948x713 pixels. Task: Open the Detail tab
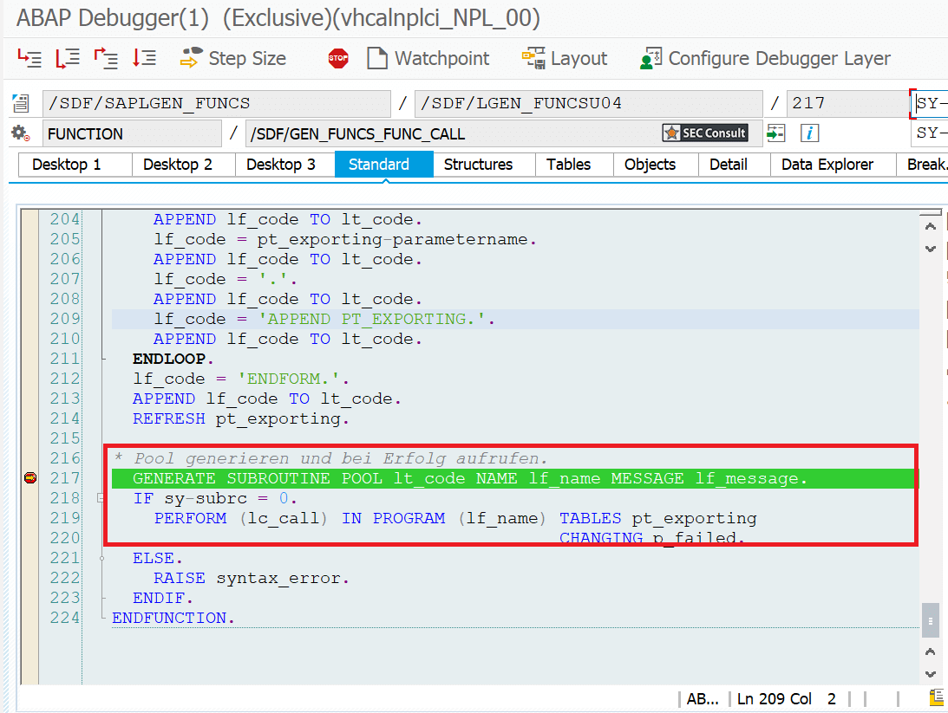[729, 165]
